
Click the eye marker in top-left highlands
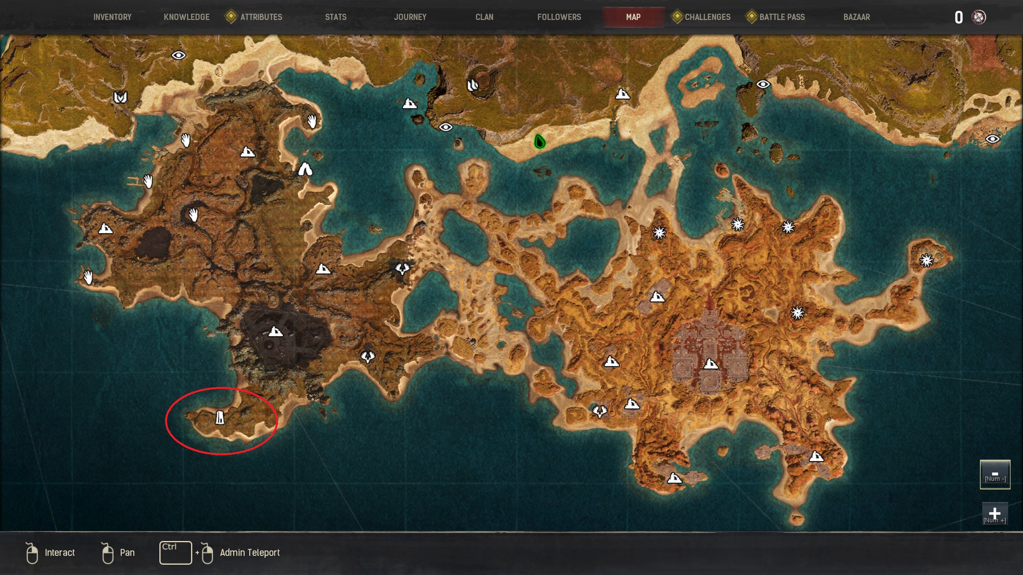click(178, 55)
